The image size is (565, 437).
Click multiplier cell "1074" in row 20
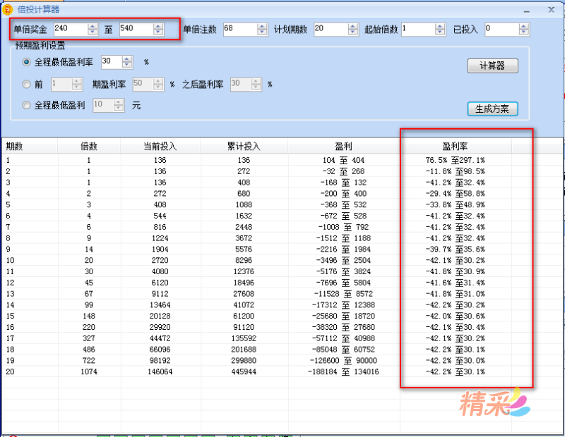[89, 372]
